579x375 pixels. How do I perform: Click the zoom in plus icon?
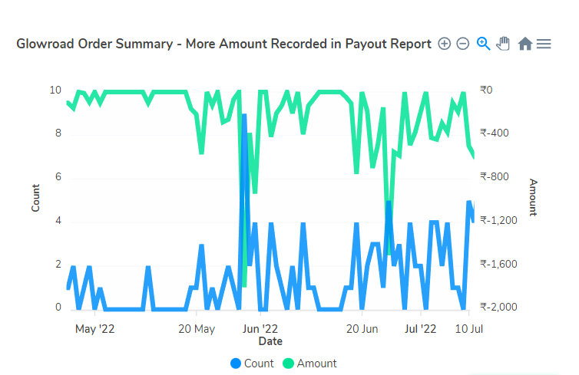pos(444,44)
